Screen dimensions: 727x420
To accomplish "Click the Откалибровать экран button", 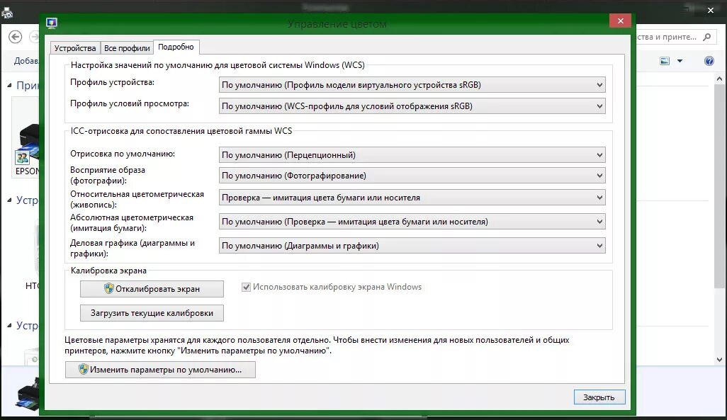I will point(152,289).
